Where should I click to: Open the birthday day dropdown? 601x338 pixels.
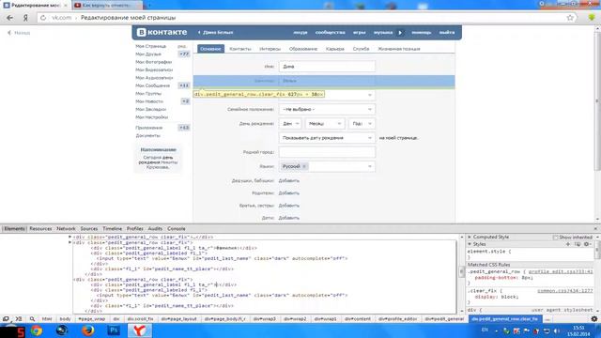(290, 123)
